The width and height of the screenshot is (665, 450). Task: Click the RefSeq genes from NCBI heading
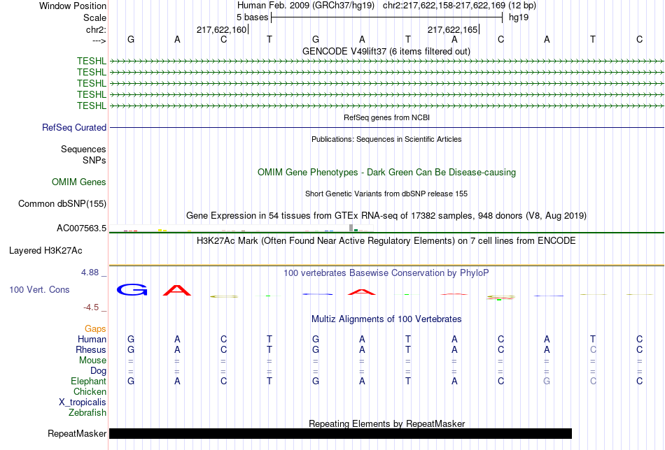[386, 117]
